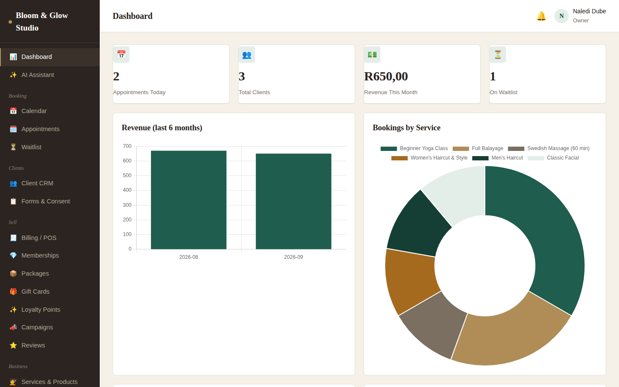The width and height of the screenshot is (619, 387).
Task: Click the Dashboard bar chart icon in sidebar
Action: point(13,57)
